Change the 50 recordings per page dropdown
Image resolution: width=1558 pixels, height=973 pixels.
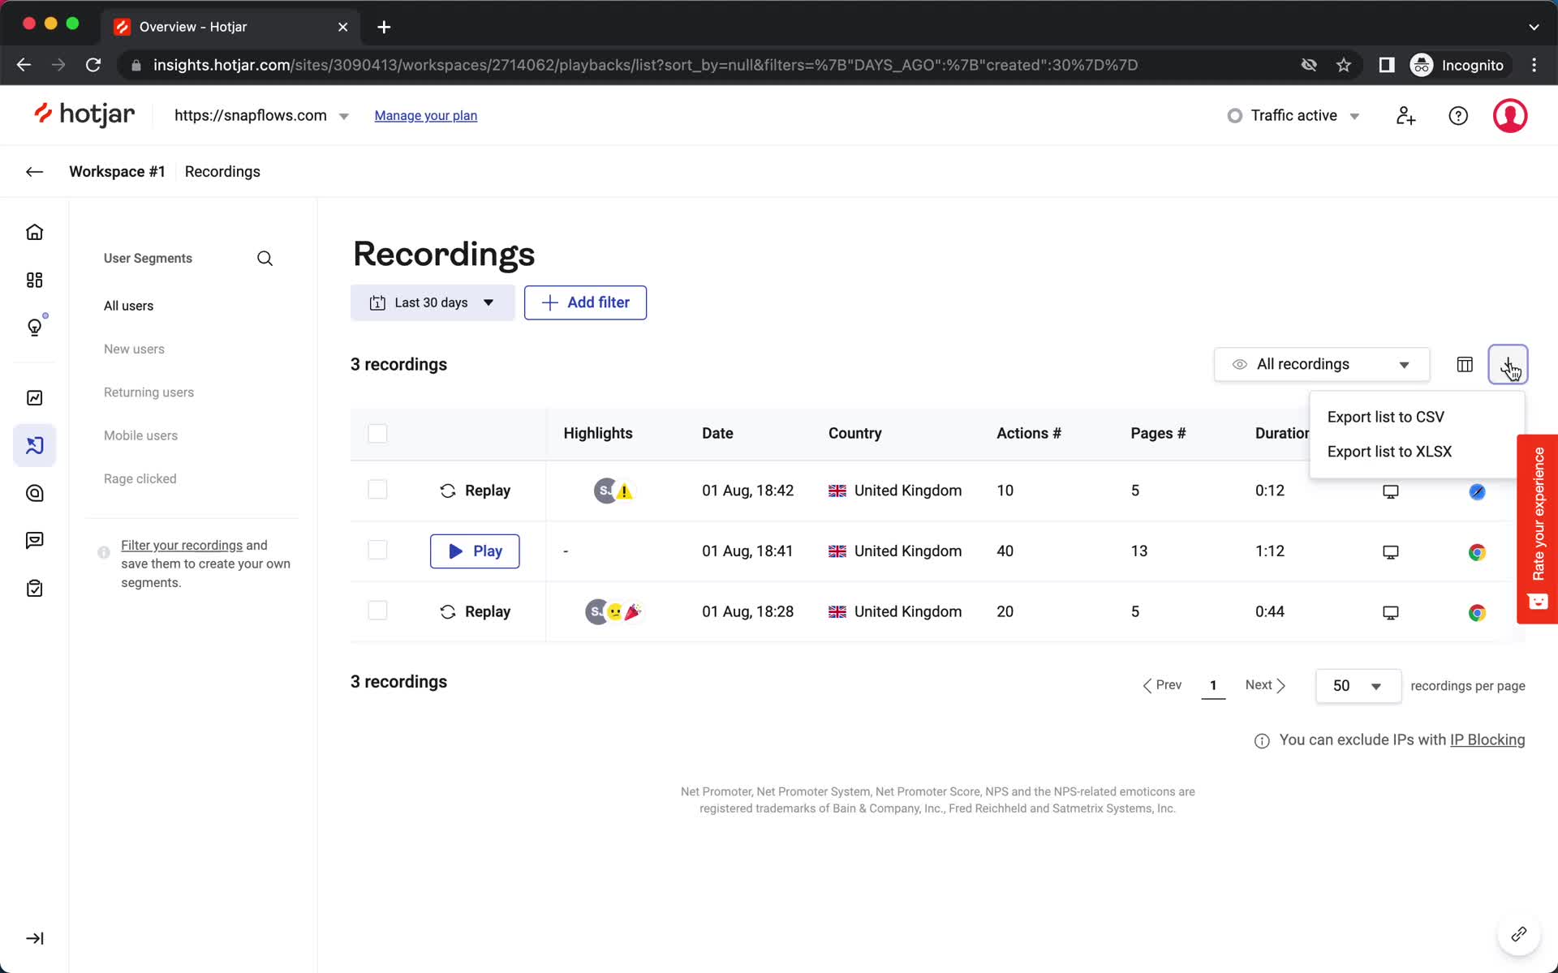[x=1358, y=686]
